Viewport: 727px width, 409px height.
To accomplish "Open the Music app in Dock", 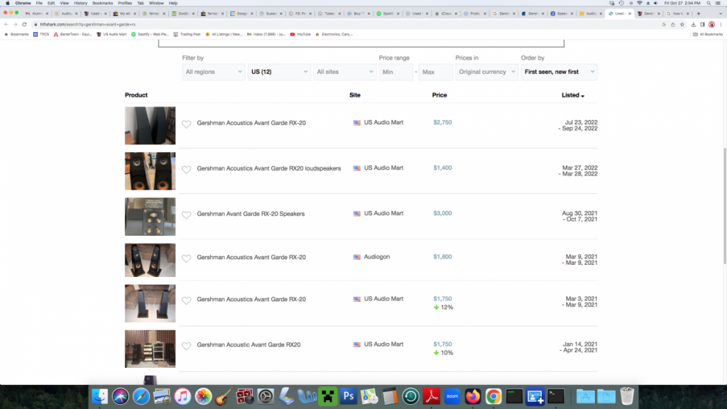I will (x=182, y=396).
